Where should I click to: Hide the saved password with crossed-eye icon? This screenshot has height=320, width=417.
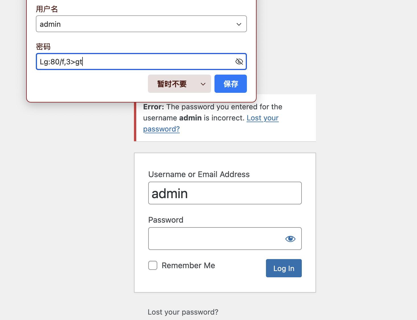[239, 61]
